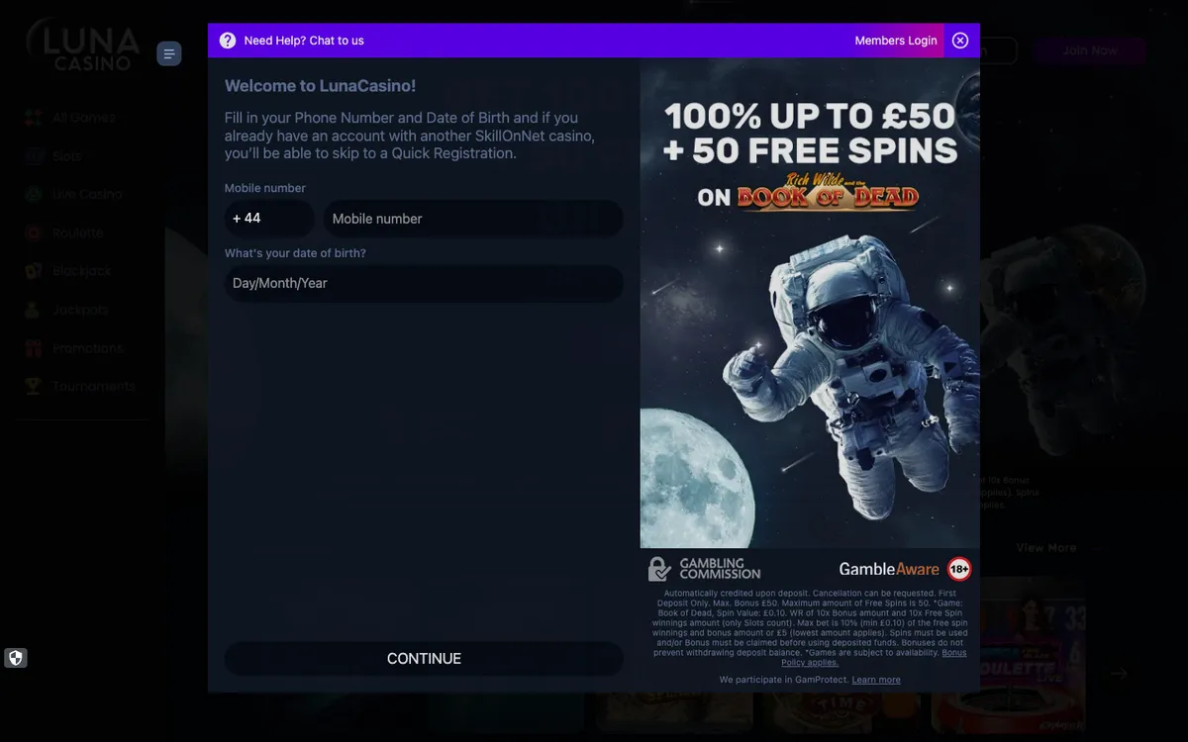
Task: Open the GamProtect Learn more link
Action: pos(876,680)
